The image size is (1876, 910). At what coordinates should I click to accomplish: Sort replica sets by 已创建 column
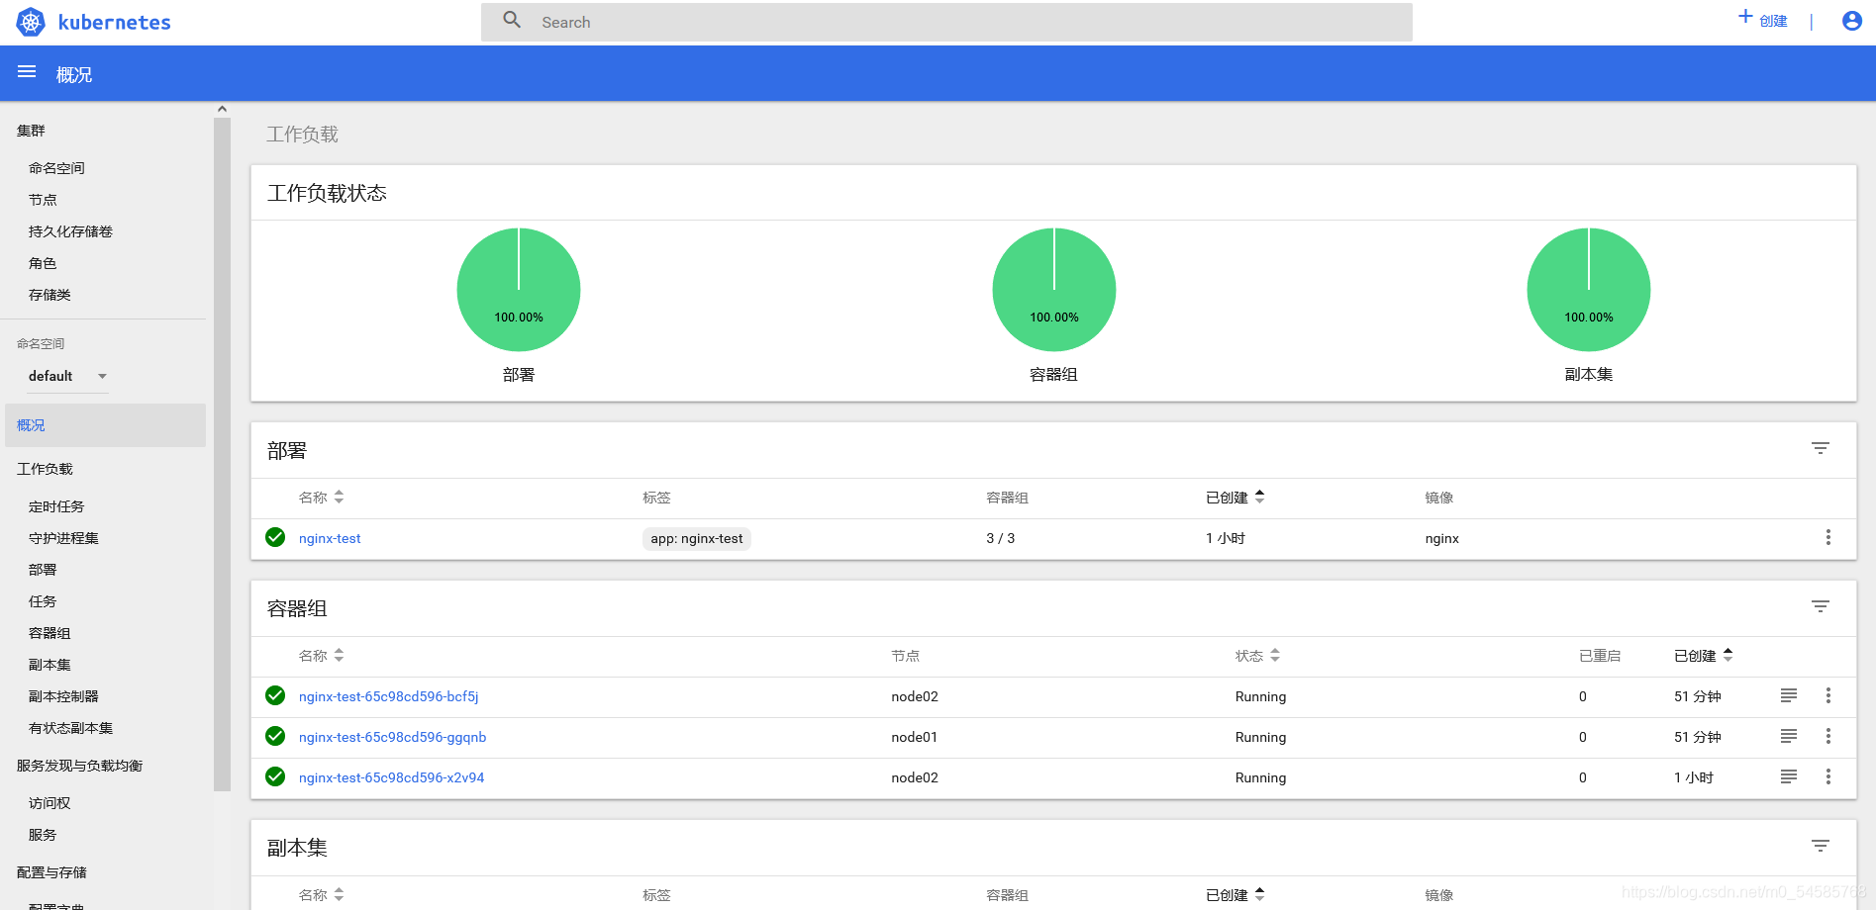coord(1234,895)
